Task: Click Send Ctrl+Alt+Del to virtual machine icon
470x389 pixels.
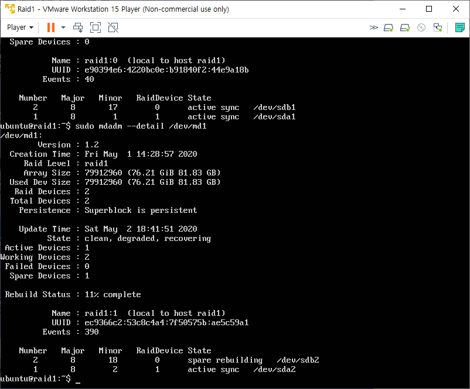Action: (x=78, y=27)
